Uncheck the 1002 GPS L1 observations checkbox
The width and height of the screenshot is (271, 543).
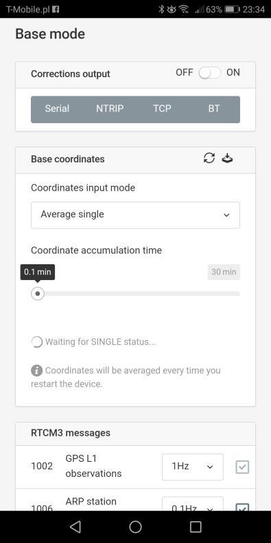pyautogui.click(x=242, y=467)
